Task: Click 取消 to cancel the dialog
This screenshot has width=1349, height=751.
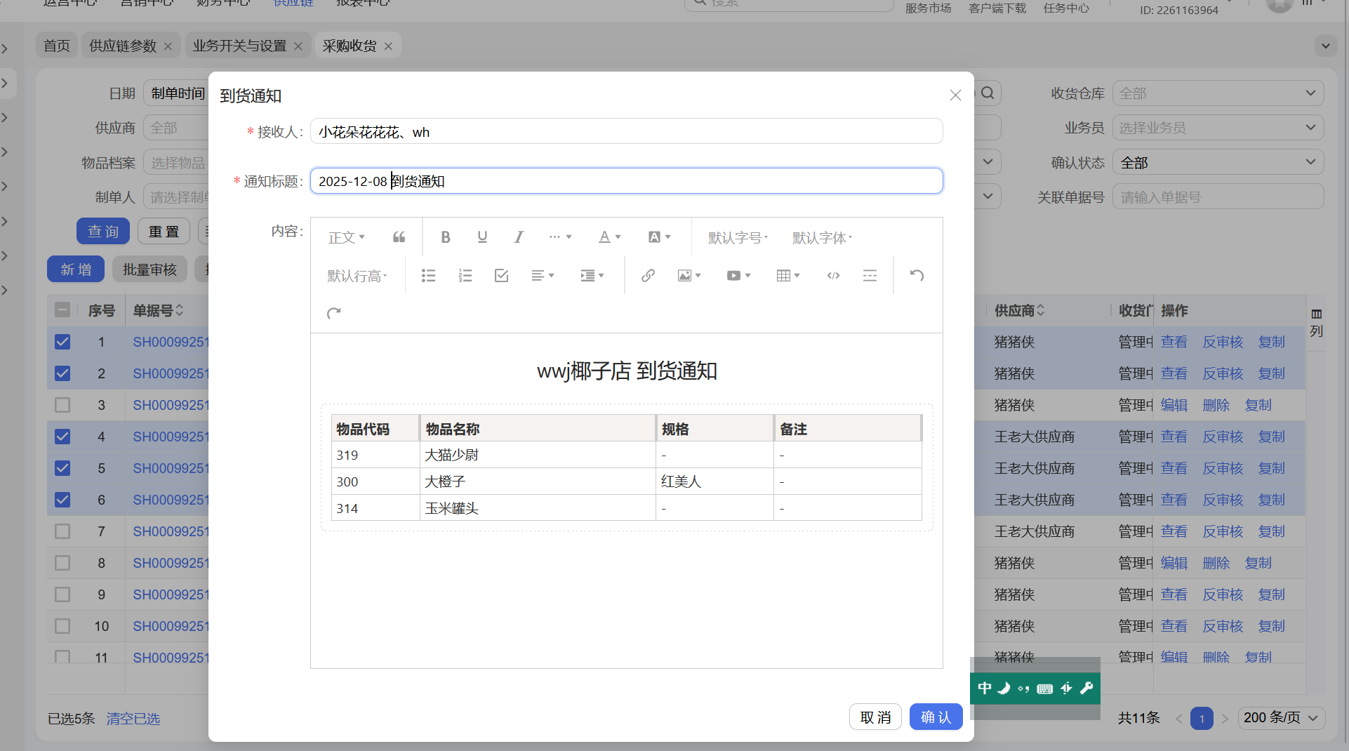Action: (x=875, y=717)
